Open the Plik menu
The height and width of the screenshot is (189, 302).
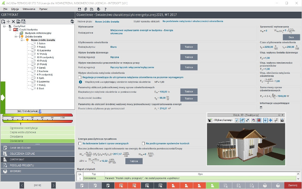pyautogui.click(x=5, y=9)
